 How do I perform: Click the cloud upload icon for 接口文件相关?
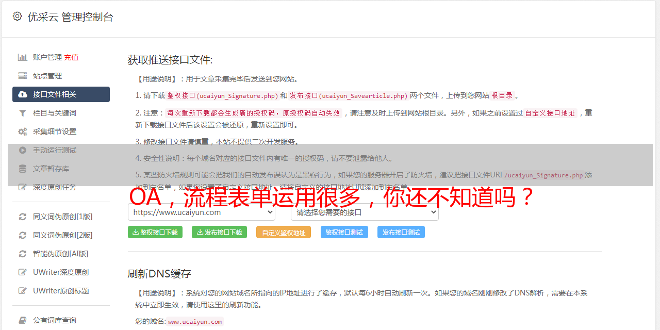(x=23, y=94)
